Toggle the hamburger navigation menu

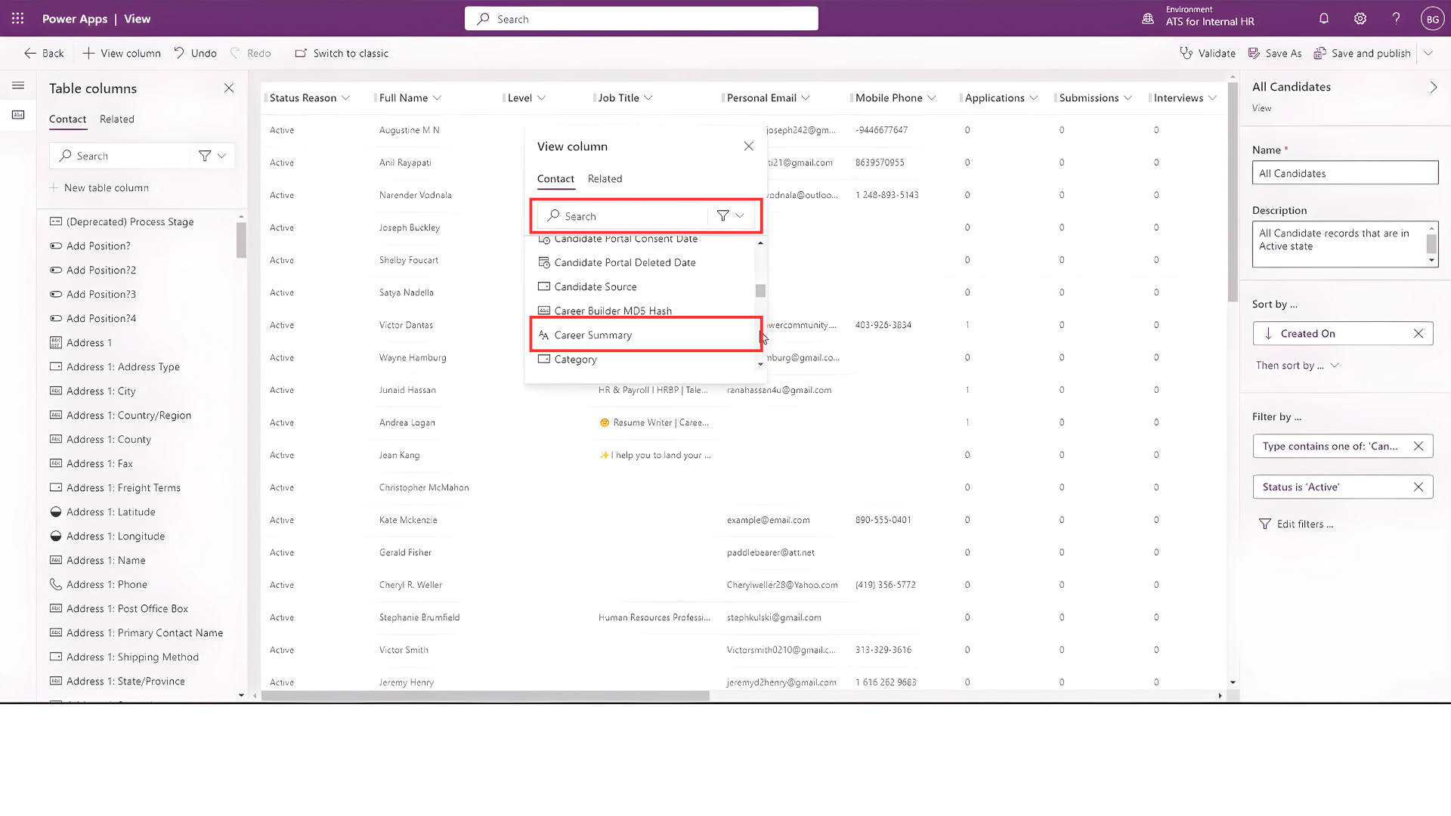coord(18,85)
